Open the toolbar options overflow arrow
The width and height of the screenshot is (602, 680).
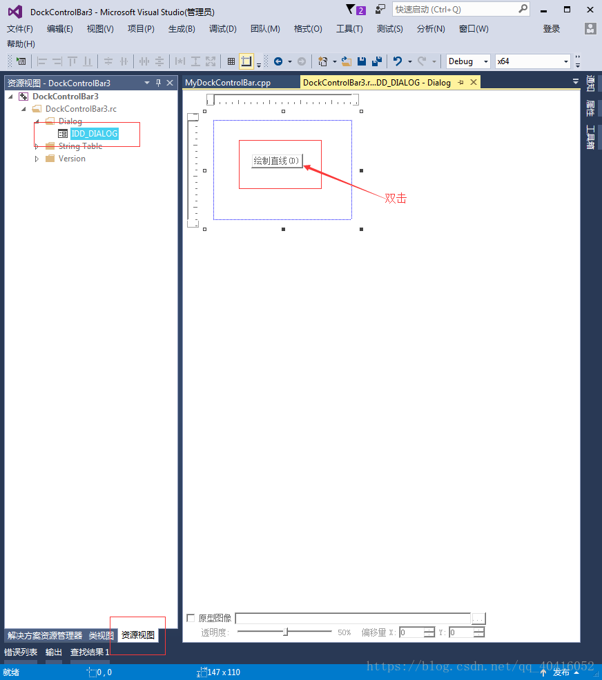pos(578,61)
